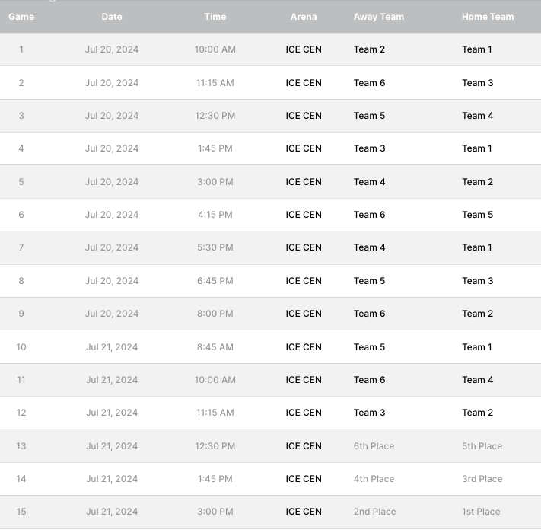Select Team 3 home team in game 2
Image resolution: width=541 pixels, height=530 pixels.
(x=478, y=83)
